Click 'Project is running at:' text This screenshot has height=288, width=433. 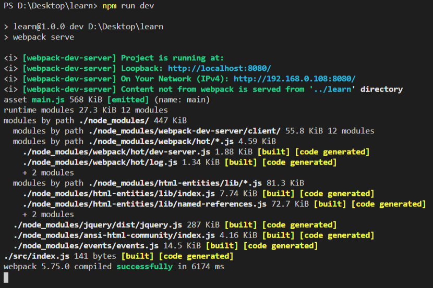click(x=172, y=58)
